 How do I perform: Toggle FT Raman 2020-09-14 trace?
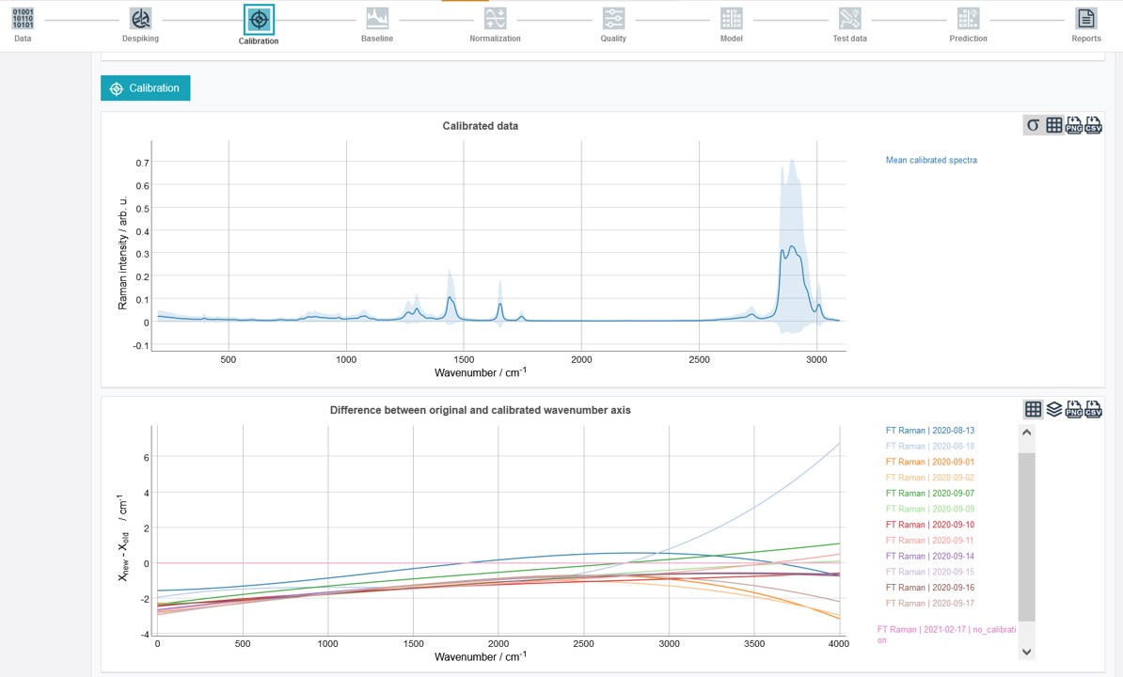click(x=929, y=557)
